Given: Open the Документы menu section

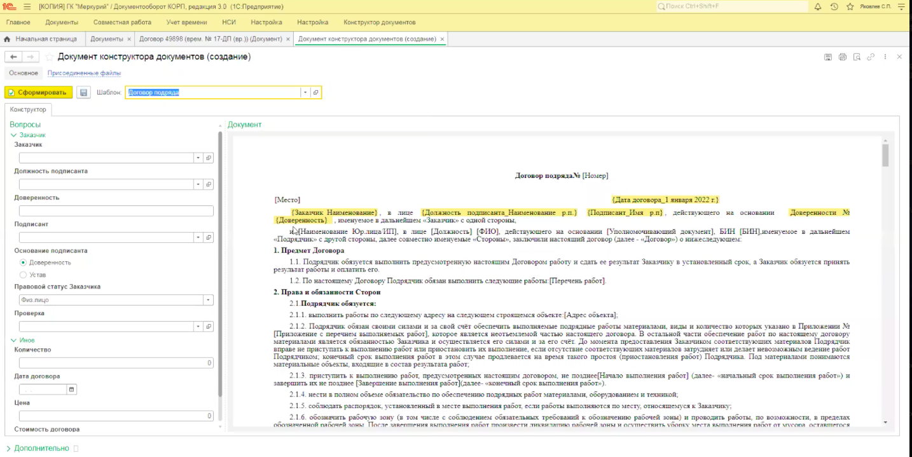Looking at the screenshot, I should pyautogui.click(x=62, y=22).
